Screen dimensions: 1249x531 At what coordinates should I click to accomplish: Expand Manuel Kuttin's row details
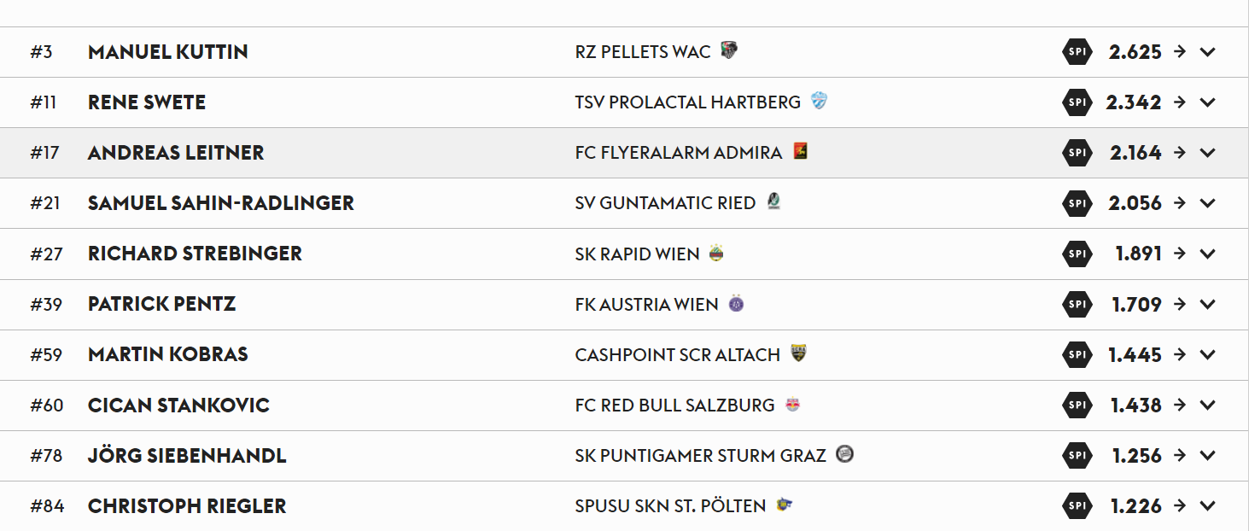[1207, 52]
